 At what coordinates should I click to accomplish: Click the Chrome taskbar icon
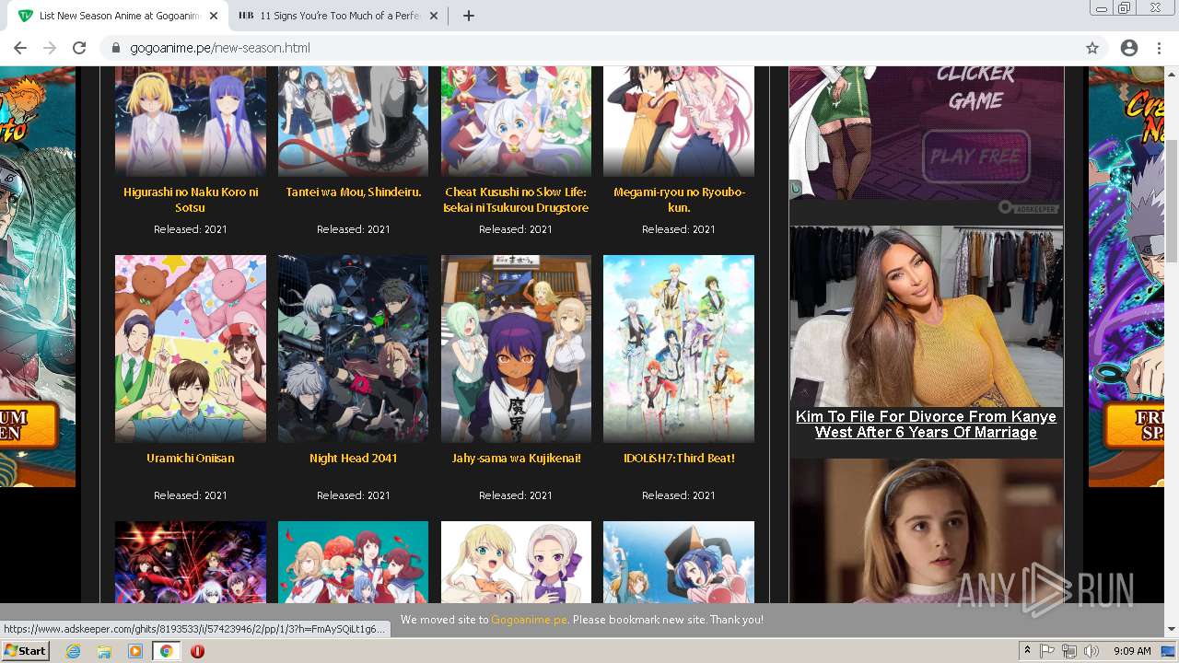(166, 651)
